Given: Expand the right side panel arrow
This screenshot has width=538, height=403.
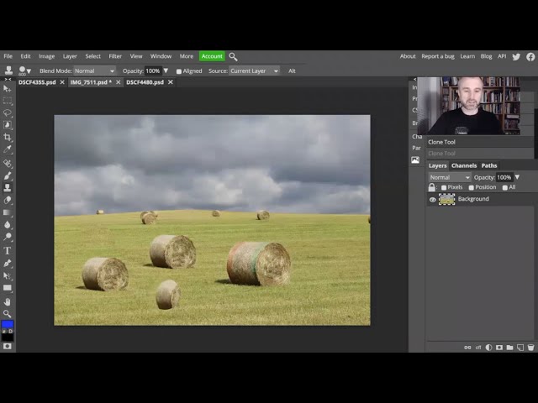Looking at the screenshot, I should tap(414, 79).
